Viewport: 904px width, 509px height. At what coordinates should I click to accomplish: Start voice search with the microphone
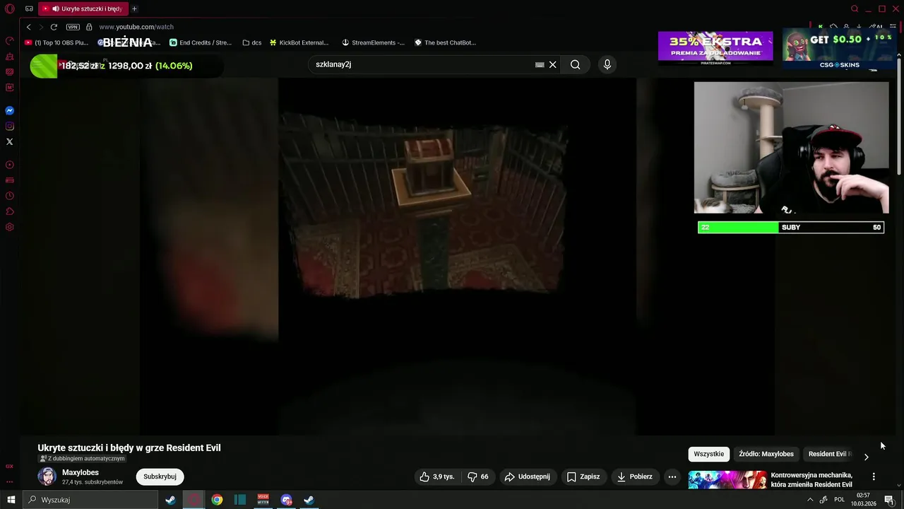(607, 64)
